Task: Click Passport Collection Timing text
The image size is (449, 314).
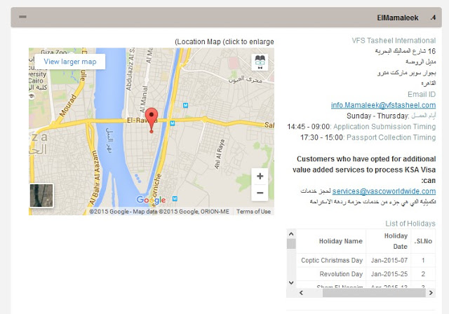Action: (391, 137)
